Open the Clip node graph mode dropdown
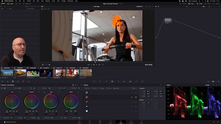Screen dimensions: 221x124 [x=204, y=7]
